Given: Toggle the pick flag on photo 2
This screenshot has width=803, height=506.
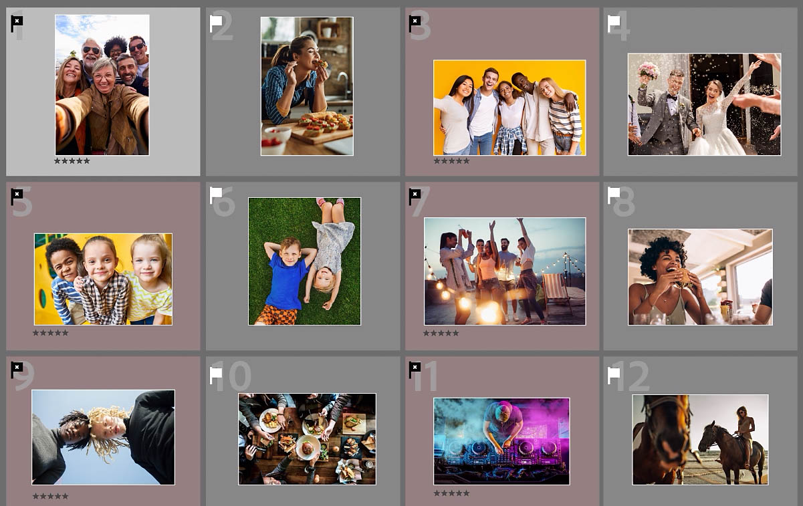Looking at the screenshot, I should (216, 24).
